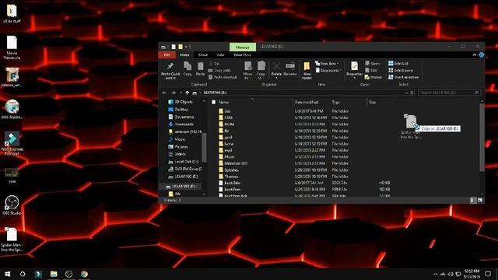Screen dimensions: 498x280
Task: Open Pictures in the navigation pane
Action: tap(181, 147)
